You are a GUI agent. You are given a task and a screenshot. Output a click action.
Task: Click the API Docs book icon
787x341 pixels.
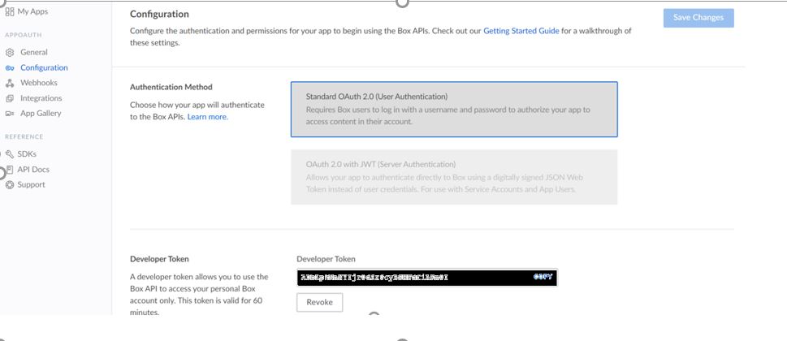pyautogui.click(x=10, y=170)
